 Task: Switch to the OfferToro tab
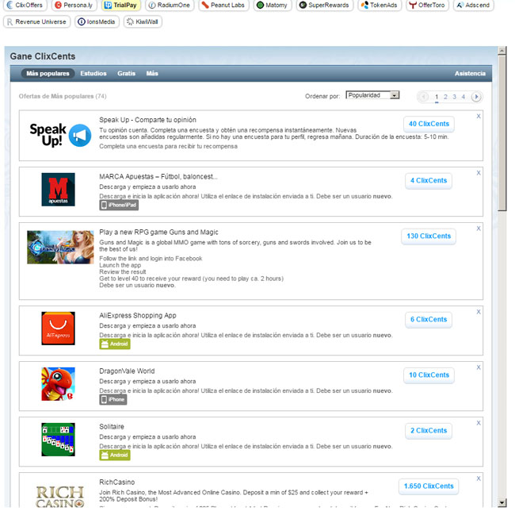(x=427, y=5)
